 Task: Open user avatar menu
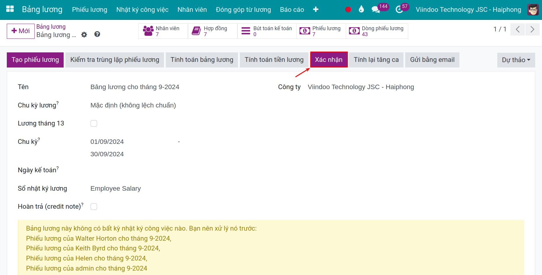tap(533, 10)
